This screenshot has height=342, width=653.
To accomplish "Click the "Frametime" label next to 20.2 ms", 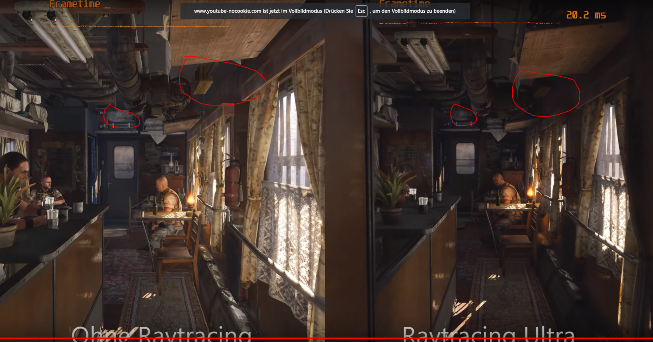I will click(404, 4).
